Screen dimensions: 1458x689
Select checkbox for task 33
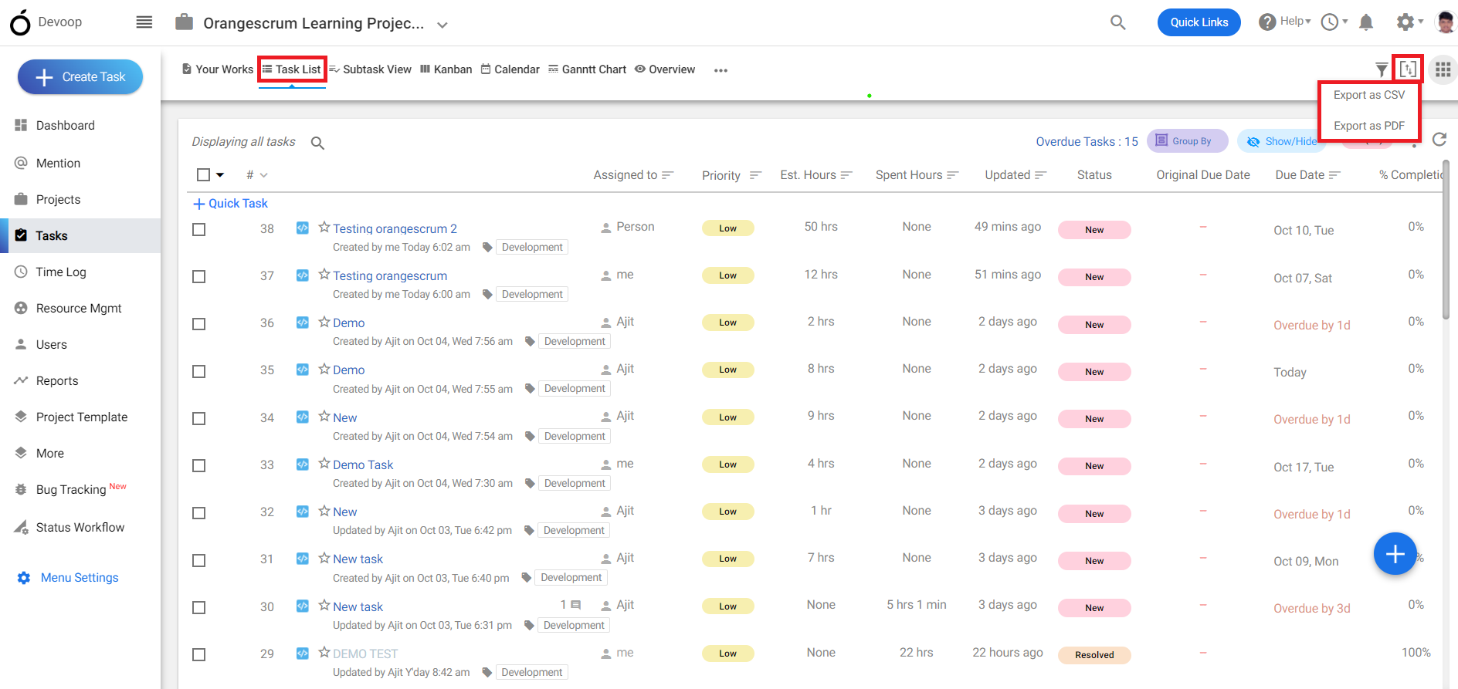point(199,465)
